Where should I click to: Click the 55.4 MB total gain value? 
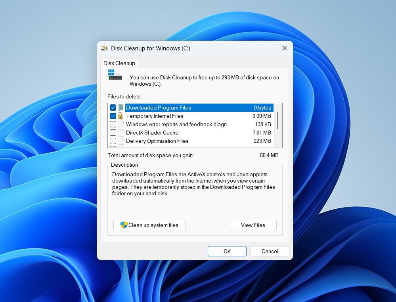[269, 155]
